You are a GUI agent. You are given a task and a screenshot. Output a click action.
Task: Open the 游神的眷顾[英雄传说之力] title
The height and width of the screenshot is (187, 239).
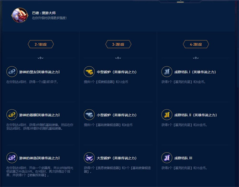[40, 115]
